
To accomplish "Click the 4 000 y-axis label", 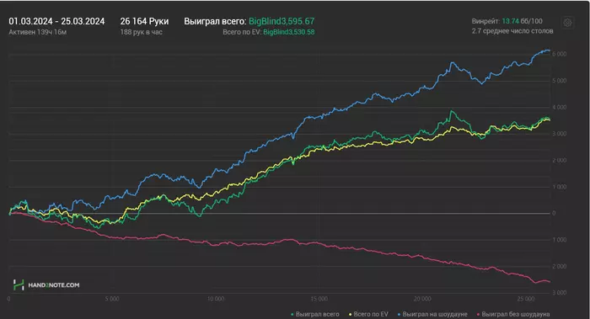I will [x=559, y=108].
